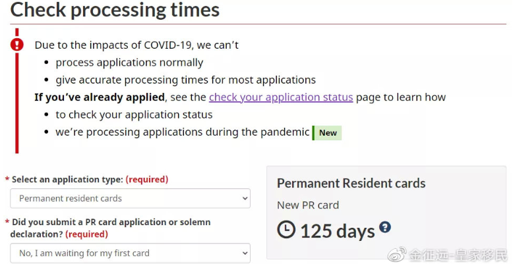513x264 pixels.
Task: Open the check your application status link
Action: click(281, 97)
